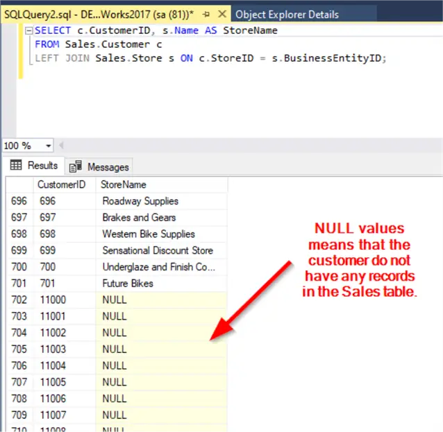Select row header 696
The image size is (443, 432).
[x=19, y=201]
